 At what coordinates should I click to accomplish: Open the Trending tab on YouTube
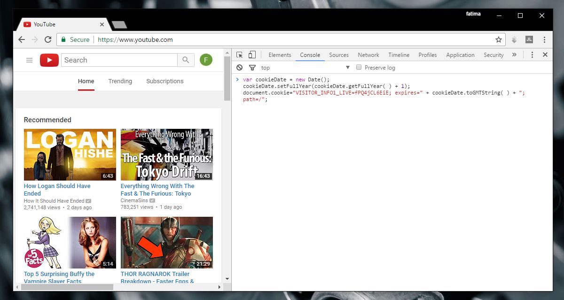(120, 81)
